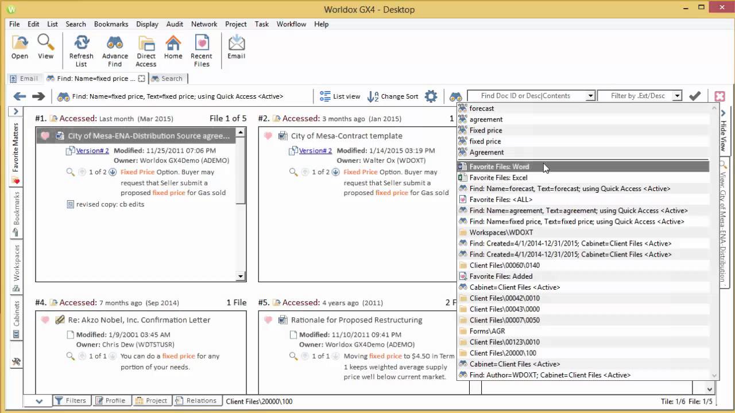This screenshot has width=735, height=413.
Task: Switch to the Search tab
Action: [167, 79]
